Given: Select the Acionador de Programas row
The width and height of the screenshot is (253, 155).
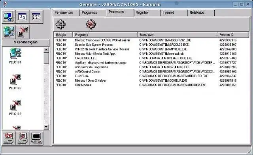Looking at the screenshot, I should pos(152,67).
